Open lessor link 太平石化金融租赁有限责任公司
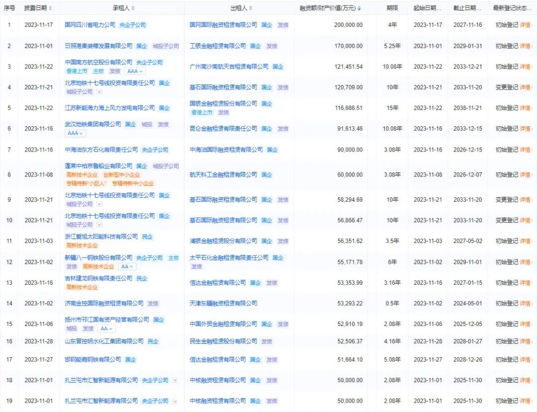537x412 pixels. tap(229, 257)
